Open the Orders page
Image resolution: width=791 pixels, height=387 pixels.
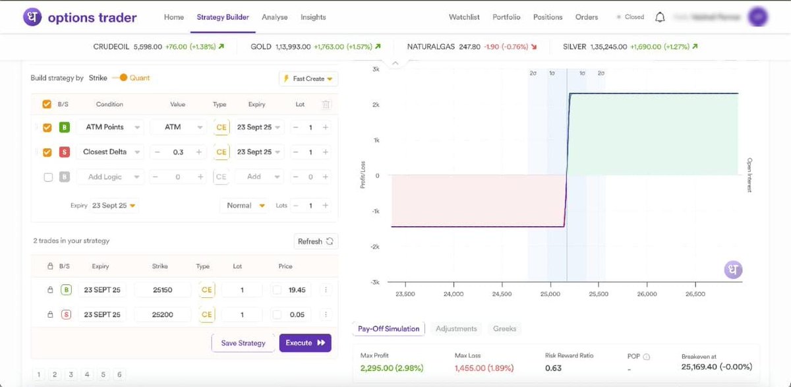(x=587, y=17)
